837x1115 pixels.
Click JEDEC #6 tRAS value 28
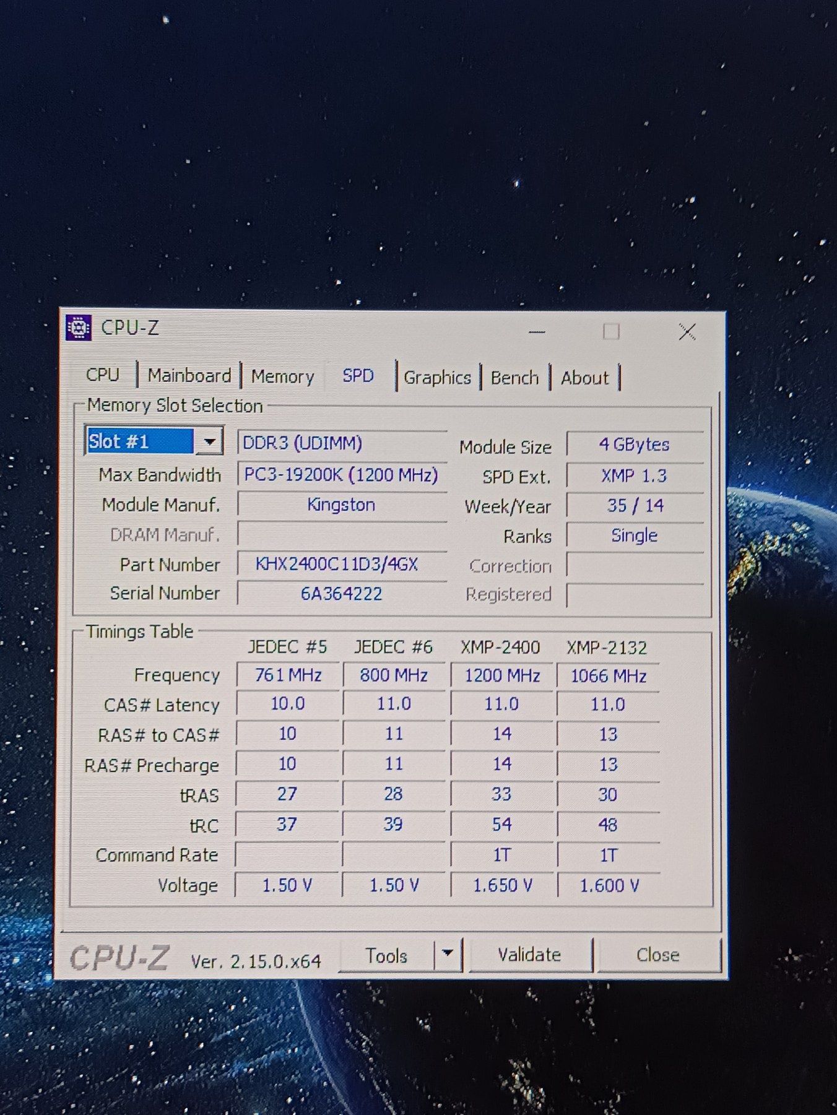point(394,794)
